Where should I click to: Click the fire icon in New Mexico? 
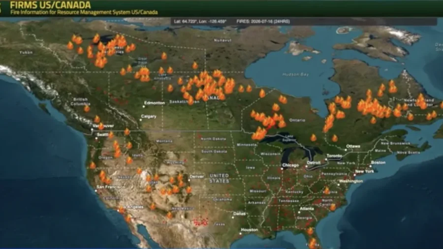pos(169,215)
